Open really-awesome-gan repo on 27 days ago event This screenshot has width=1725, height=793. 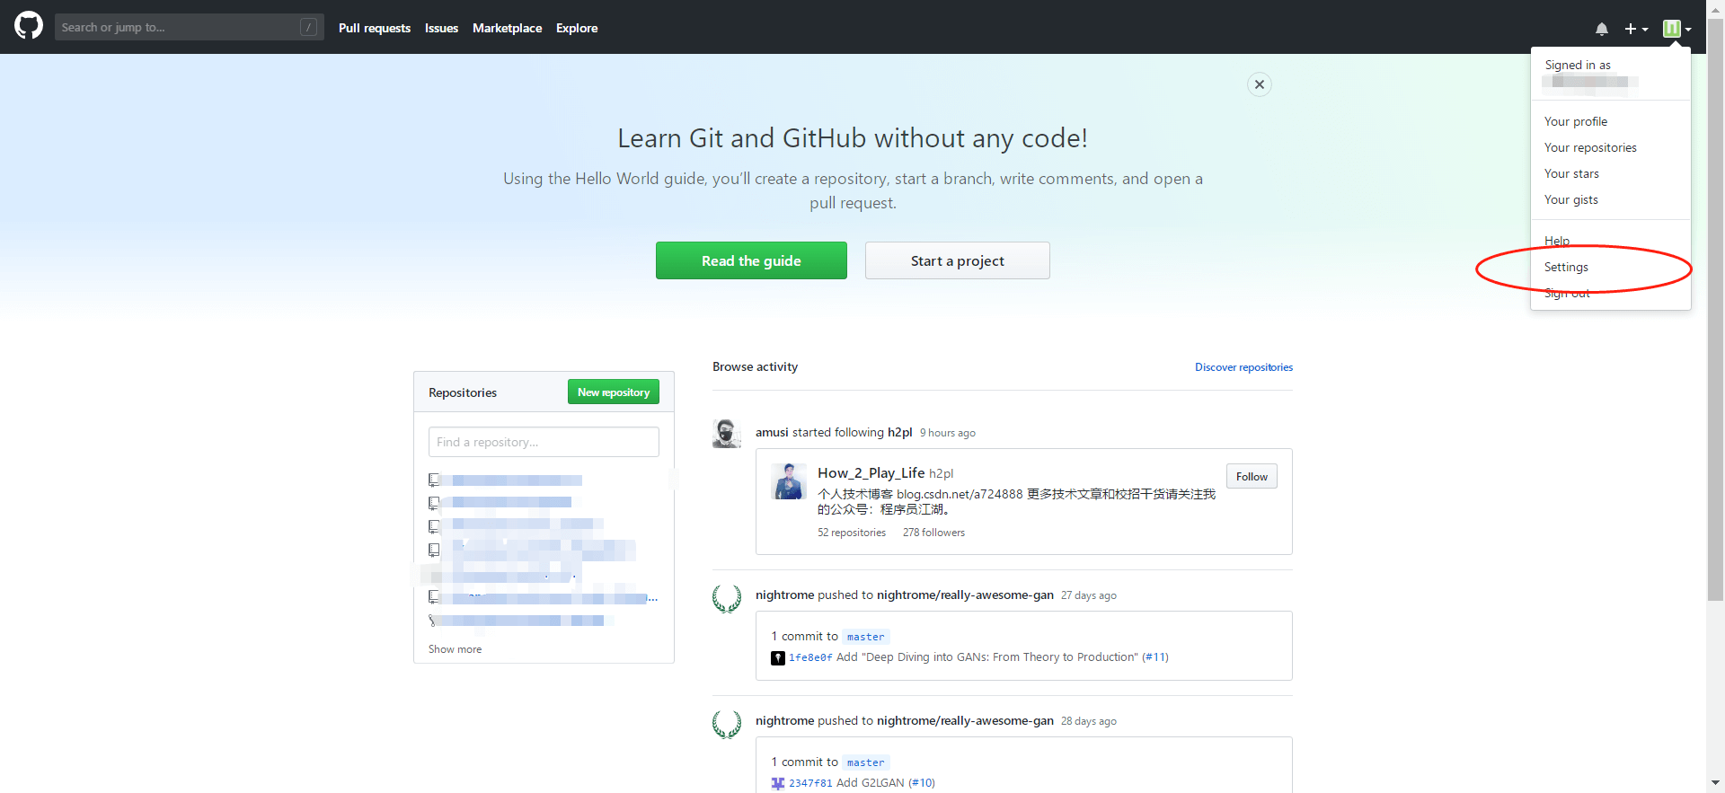(x=965, y=595)
